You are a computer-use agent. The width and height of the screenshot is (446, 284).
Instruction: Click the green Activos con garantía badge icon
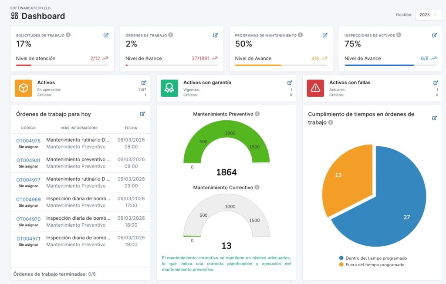169,88
